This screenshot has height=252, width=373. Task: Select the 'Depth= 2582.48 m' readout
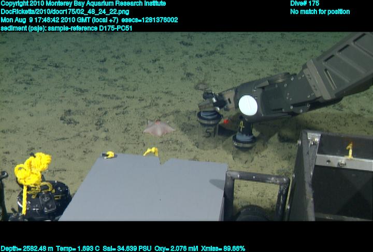pos(27,249)
